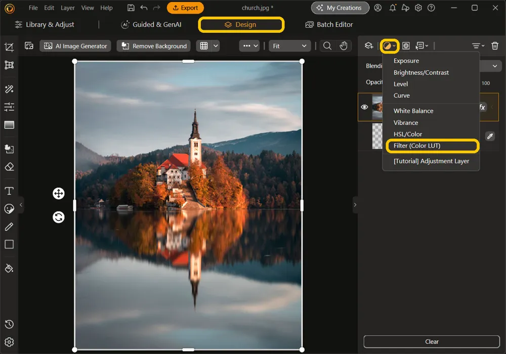Expand the grid options arrow
The height and width of the screenshot is (354, 506).
coord(216,46)
